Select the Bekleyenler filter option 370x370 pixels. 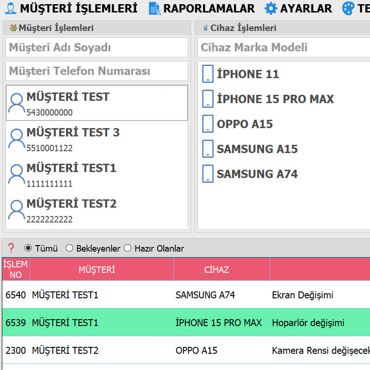(69, 248)
